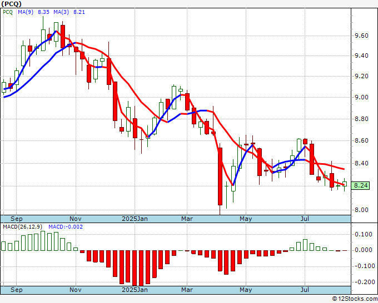Select Nov on the MACD panel time axis
Image resolution: width=378 pixels, height=303 pixels.
point(76,290)
